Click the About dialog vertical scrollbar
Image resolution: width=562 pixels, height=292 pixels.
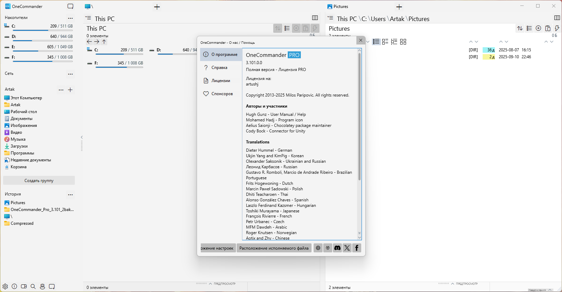coord(359,117)
